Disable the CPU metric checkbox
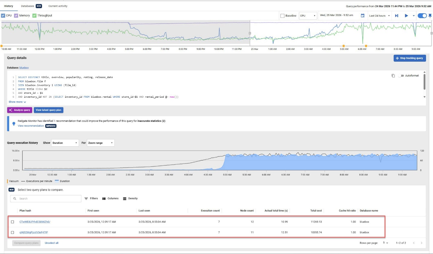The image size is (433, 254). point(3,15)
